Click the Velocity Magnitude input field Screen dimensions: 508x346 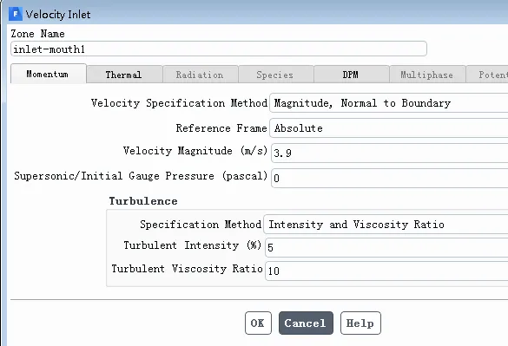389,153
